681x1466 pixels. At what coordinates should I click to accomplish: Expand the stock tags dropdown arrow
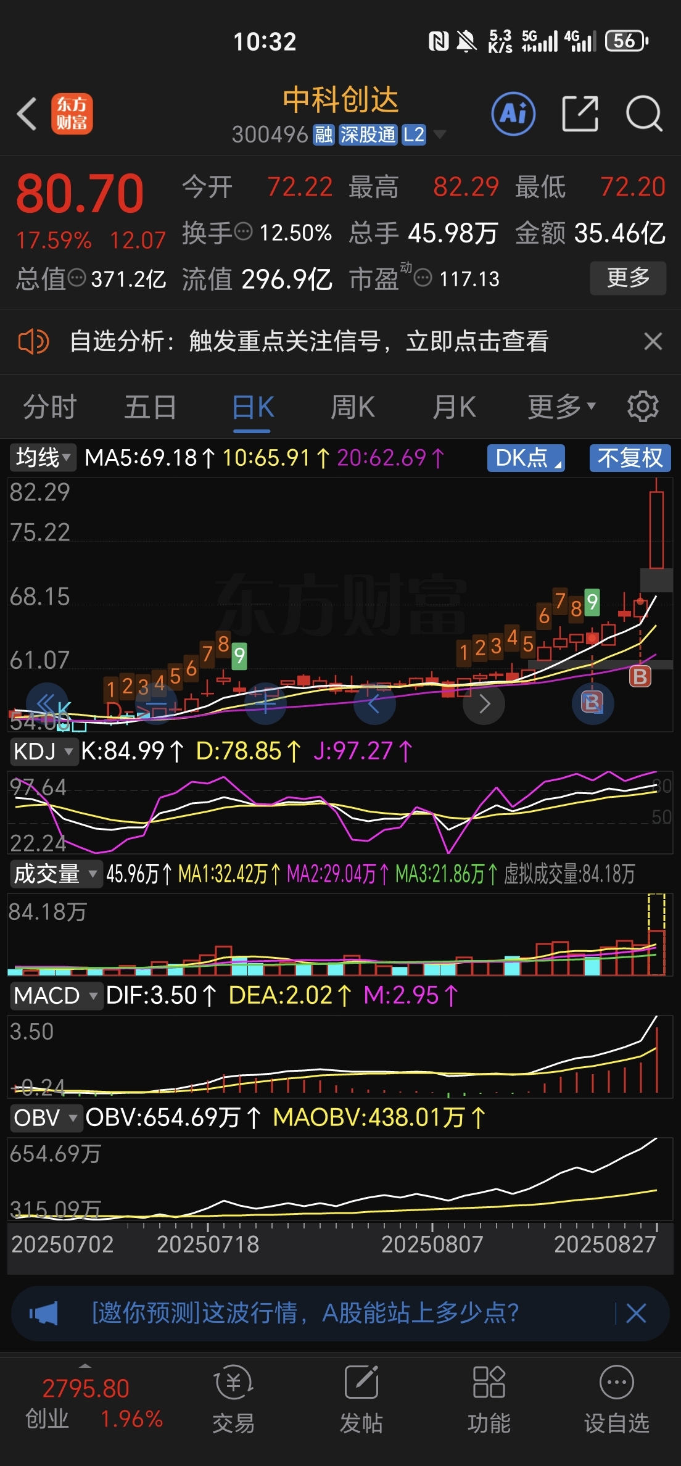coord(440,135)
